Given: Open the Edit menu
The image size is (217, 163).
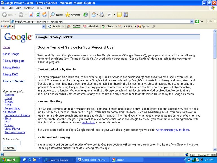Looking at the screenshot, I should [10, 8].
